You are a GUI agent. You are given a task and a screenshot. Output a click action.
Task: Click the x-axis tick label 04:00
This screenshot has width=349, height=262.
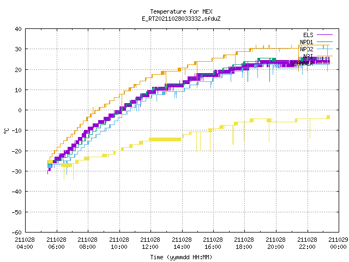point(25,247)
